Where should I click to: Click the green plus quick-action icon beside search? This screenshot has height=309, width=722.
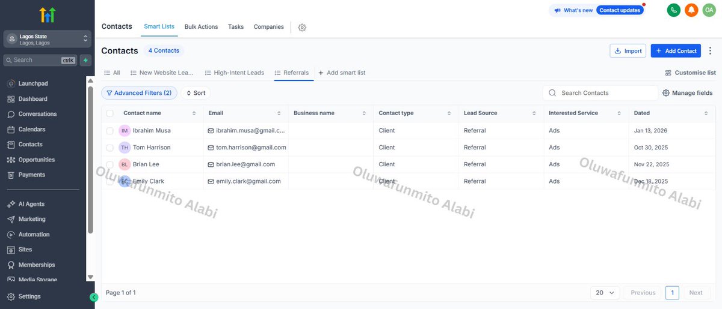tap(85, 60)
